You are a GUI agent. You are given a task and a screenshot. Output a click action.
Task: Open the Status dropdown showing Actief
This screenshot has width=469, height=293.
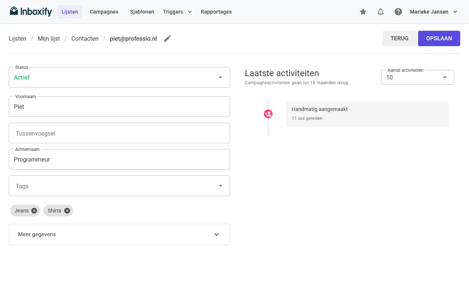coord(119,77)
